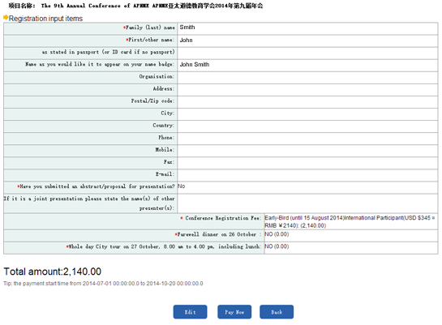
Task: Click the Early-Bird registration fee text
Action: [350, 221]
